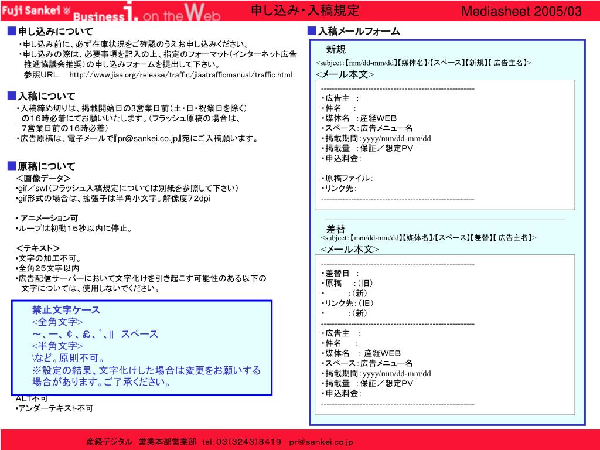Viewport: 600px width, 450px height.
Task: Open the jiaa.org traffic manual URL
Action: click(180, 74)
